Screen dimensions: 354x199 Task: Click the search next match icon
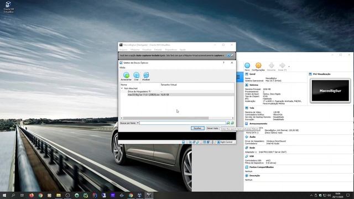click(228, 123)
